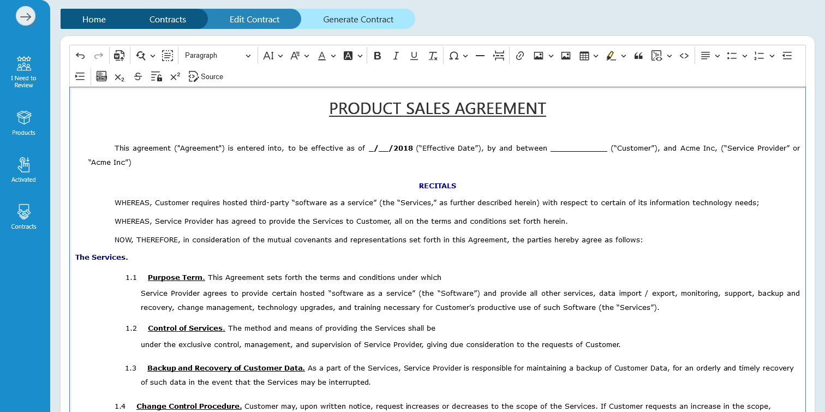
Task: Pick a font color
Action: pyautogui.click(x=326, y=56)
